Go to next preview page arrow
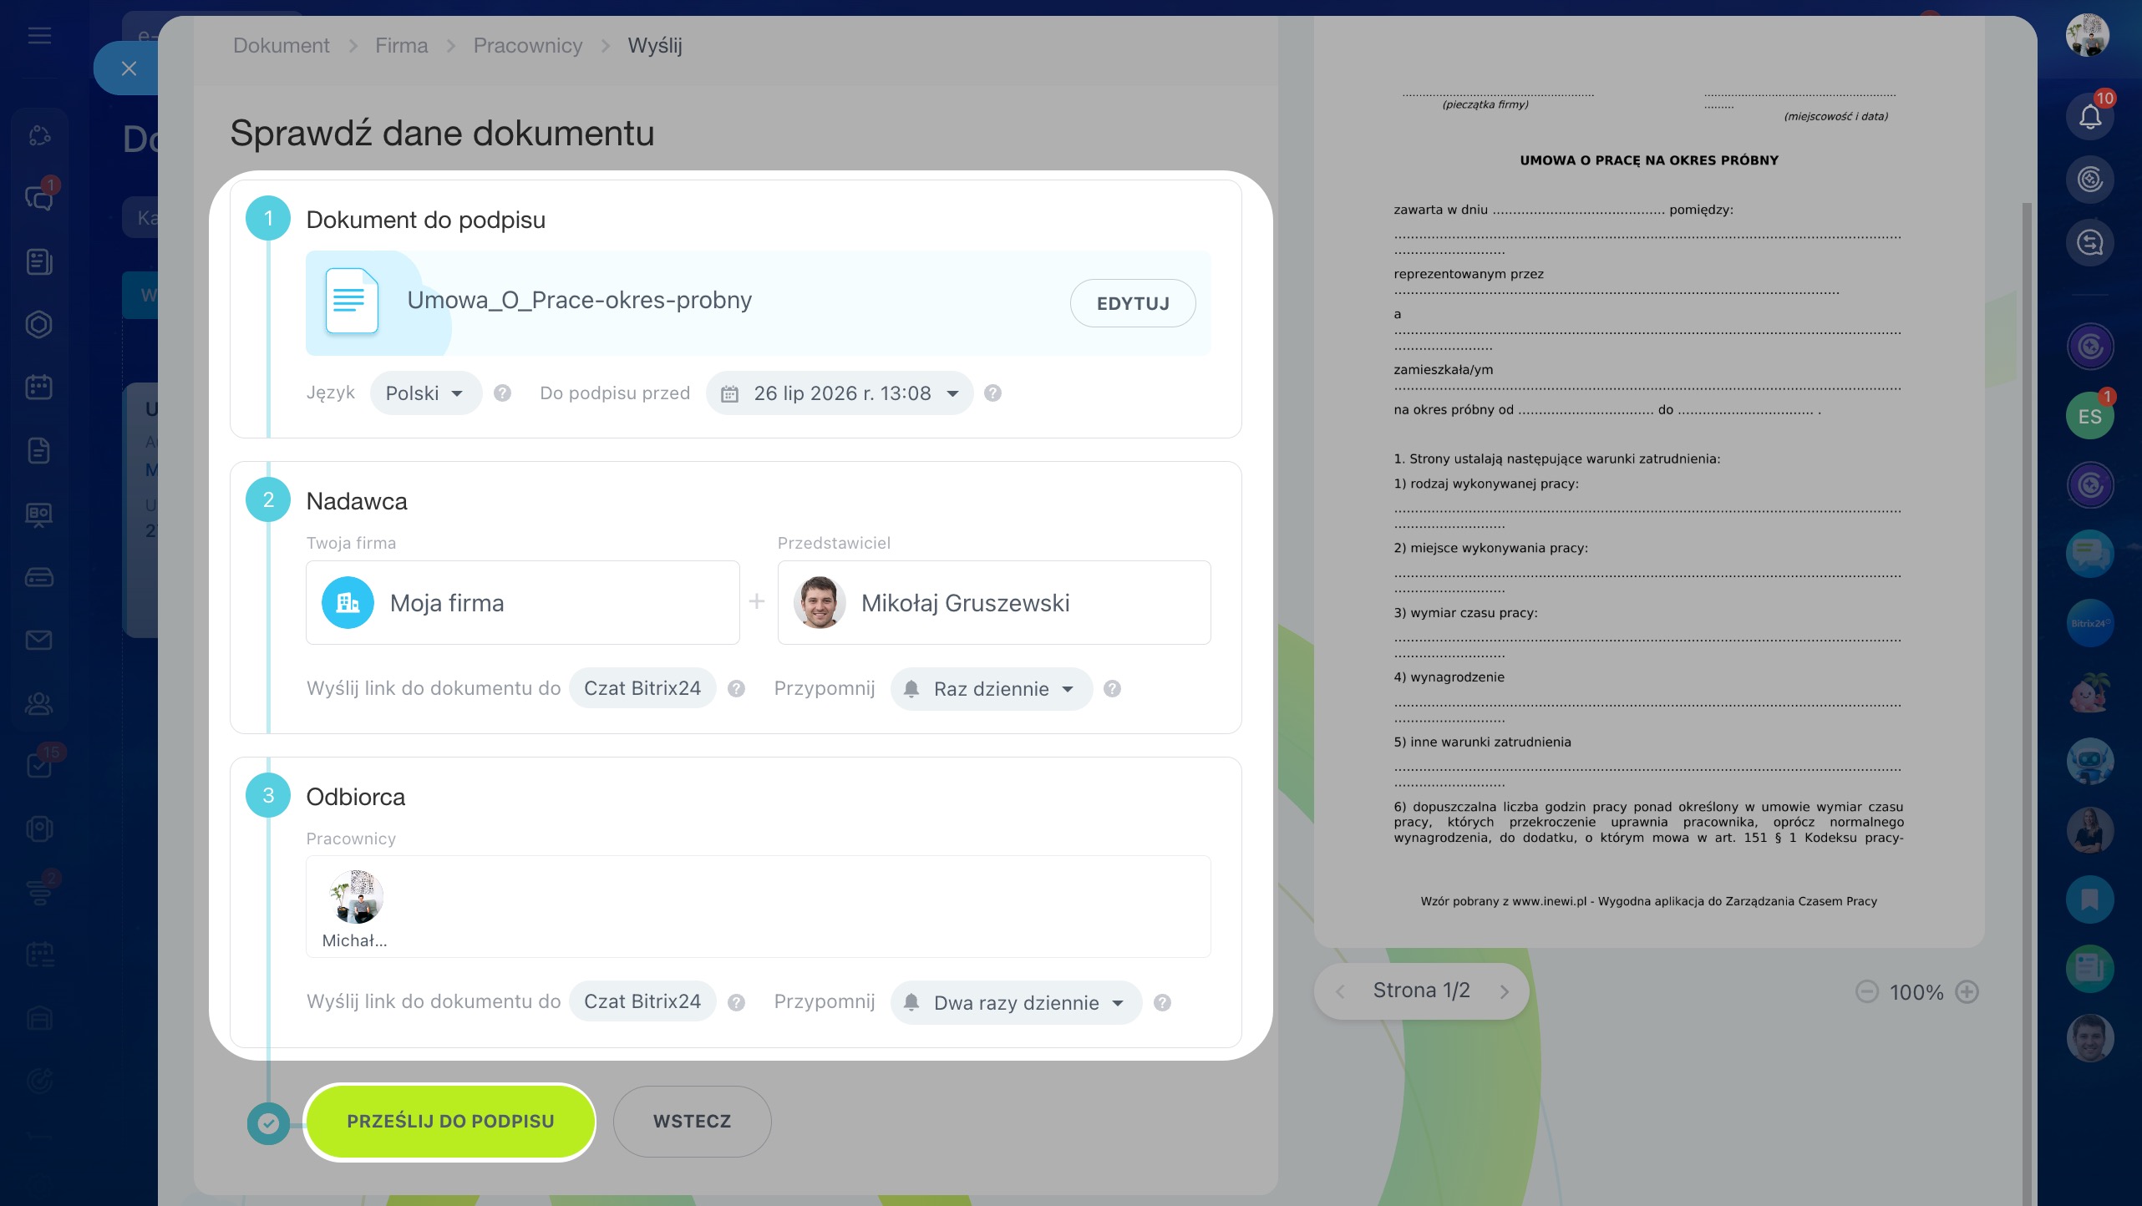2142x1206 pixels. pos(1504,991)
